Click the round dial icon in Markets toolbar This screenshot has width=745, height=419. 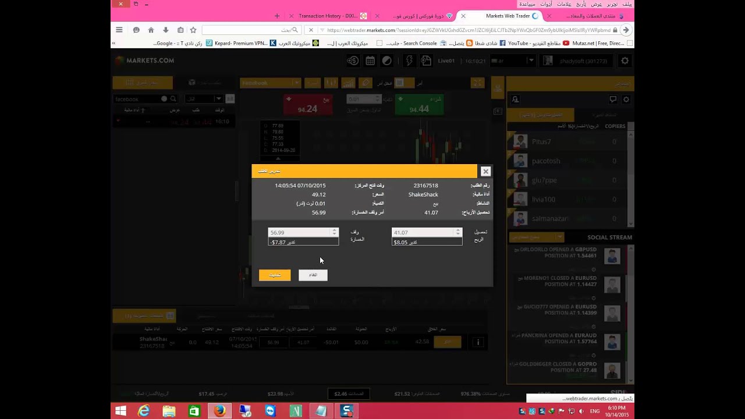(x=386, y=61)
